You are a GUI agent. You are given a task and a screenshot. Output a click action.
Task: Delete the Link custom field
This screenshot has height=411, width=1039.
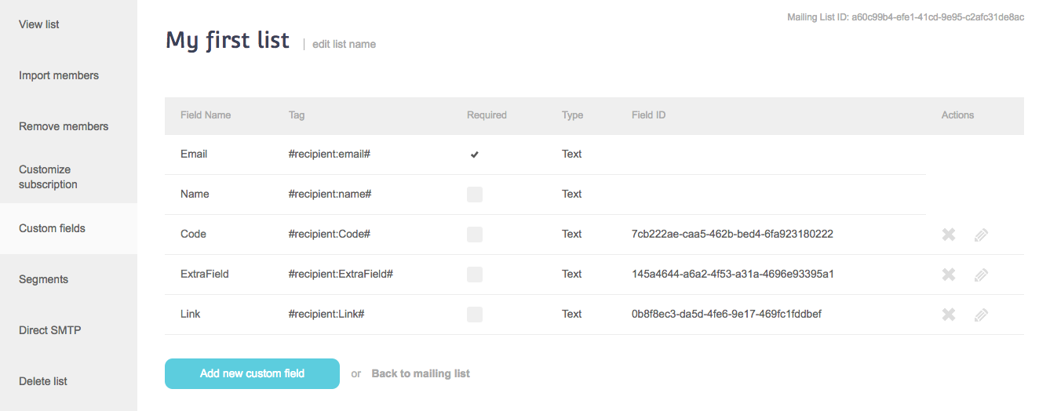[x=949, y=315]
